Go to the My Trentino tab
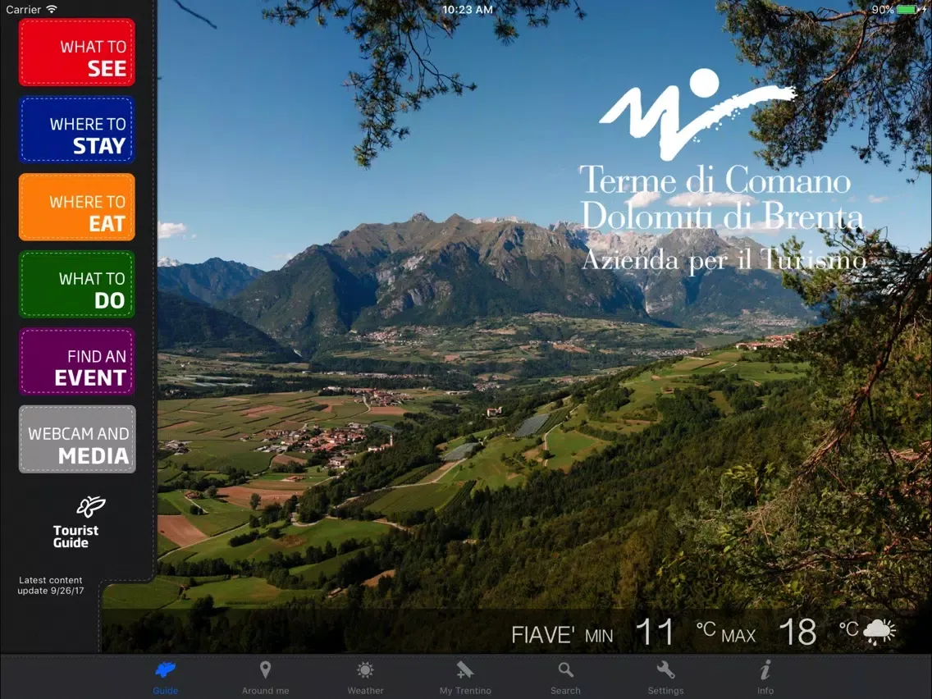932x699 pixels. 465,678
